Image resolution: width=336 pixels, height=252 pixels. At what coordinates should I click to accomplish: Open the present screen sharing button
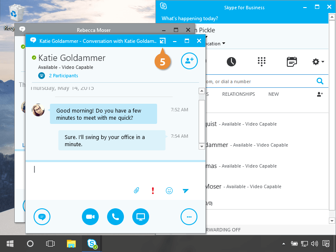[x=141, y=217]
